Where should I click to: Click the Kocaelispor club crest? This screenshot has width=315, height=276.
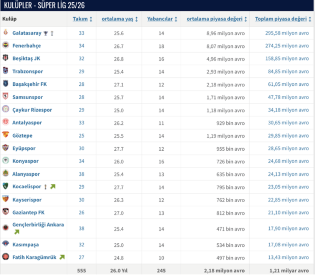click(x=6, y=186)
